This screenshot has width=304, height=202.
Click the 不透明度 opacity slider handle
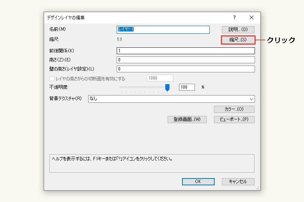point(167,88)
